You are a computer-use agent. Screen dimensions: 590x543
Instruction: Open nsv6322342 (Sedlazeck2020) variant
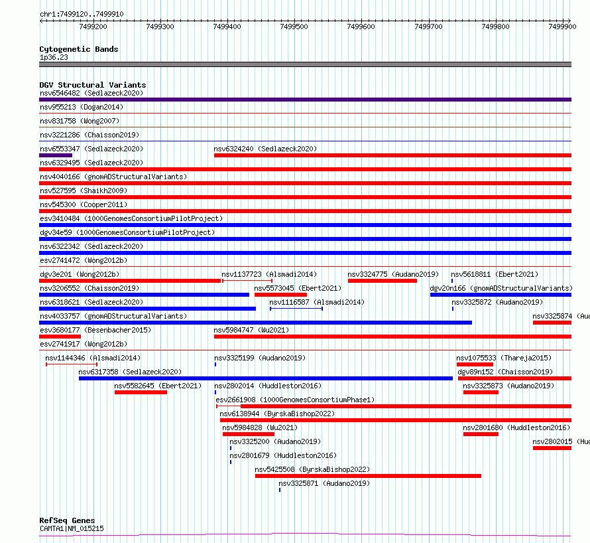91,246
